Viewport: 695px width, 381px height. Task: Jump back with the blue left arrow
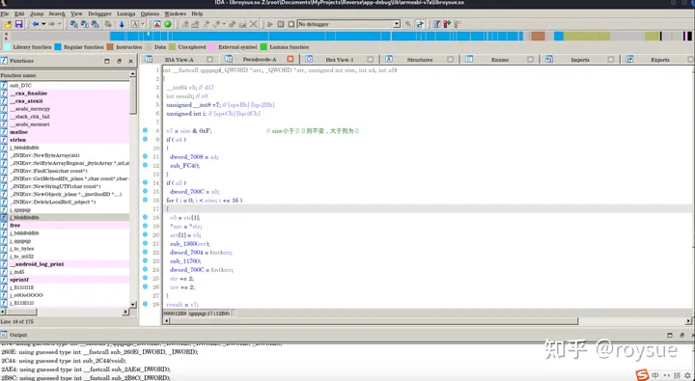[x=35, y=24]
